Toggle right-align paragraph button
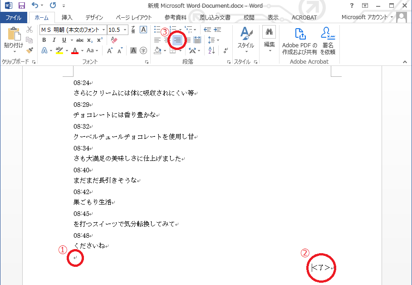This screenshot has height=285, width=412. (177, 40)
